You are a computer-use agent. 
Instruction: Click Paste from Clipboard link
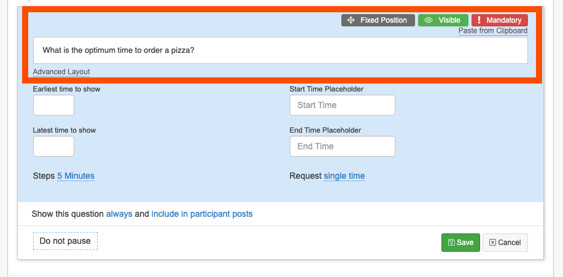pyautogui.click(x=492, y=31)
